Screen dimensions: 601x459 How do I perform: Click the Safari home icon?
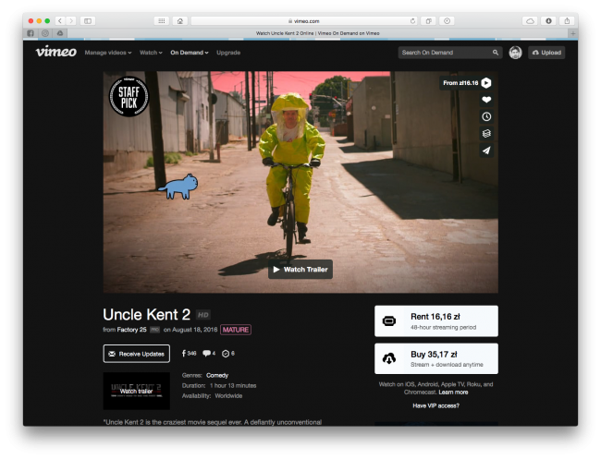click(179, 20)
